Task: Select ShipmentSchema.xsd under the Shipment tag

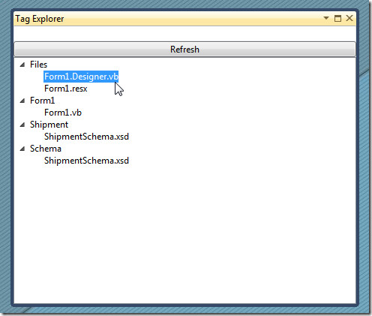Action: pyautogui.click(x=86, y=137)
